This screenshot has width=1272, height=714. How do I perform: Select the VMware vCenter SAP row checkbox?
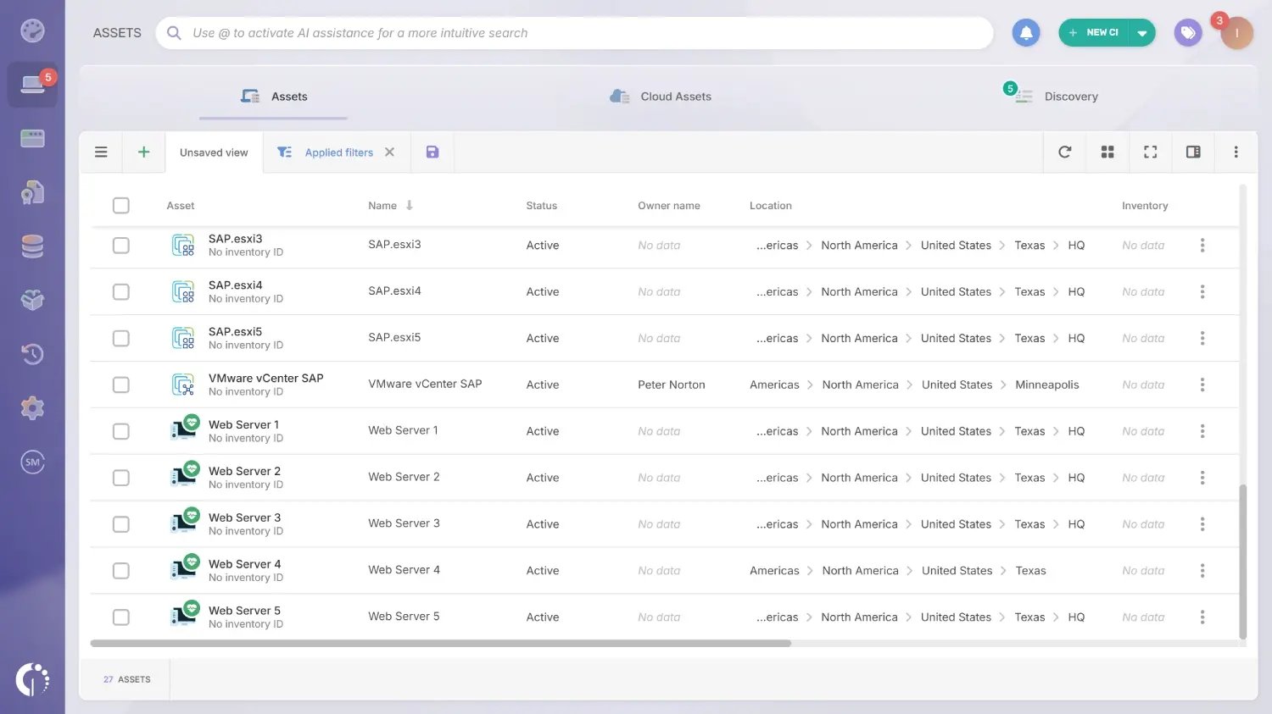[120, 384]
